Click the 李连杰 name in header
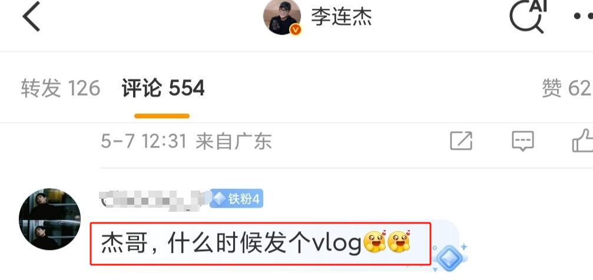Image resolution: width=593 pixels, height=280 pixels. tap(341, 17)
